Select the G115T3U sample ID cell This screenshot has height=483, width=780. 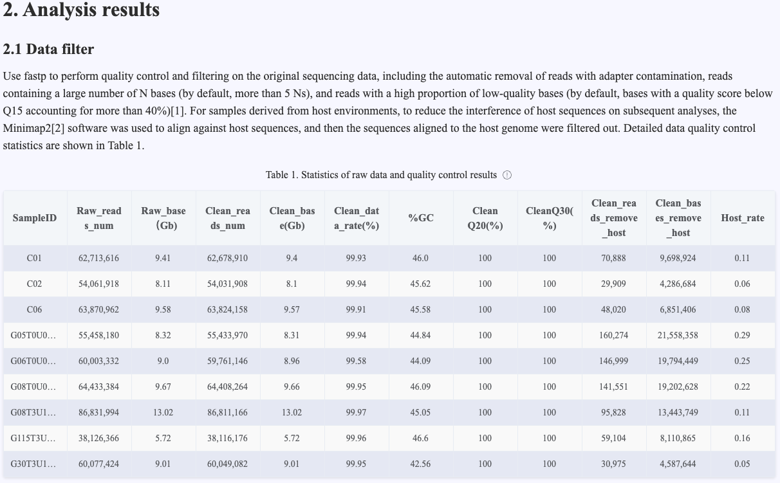(33, 438)
